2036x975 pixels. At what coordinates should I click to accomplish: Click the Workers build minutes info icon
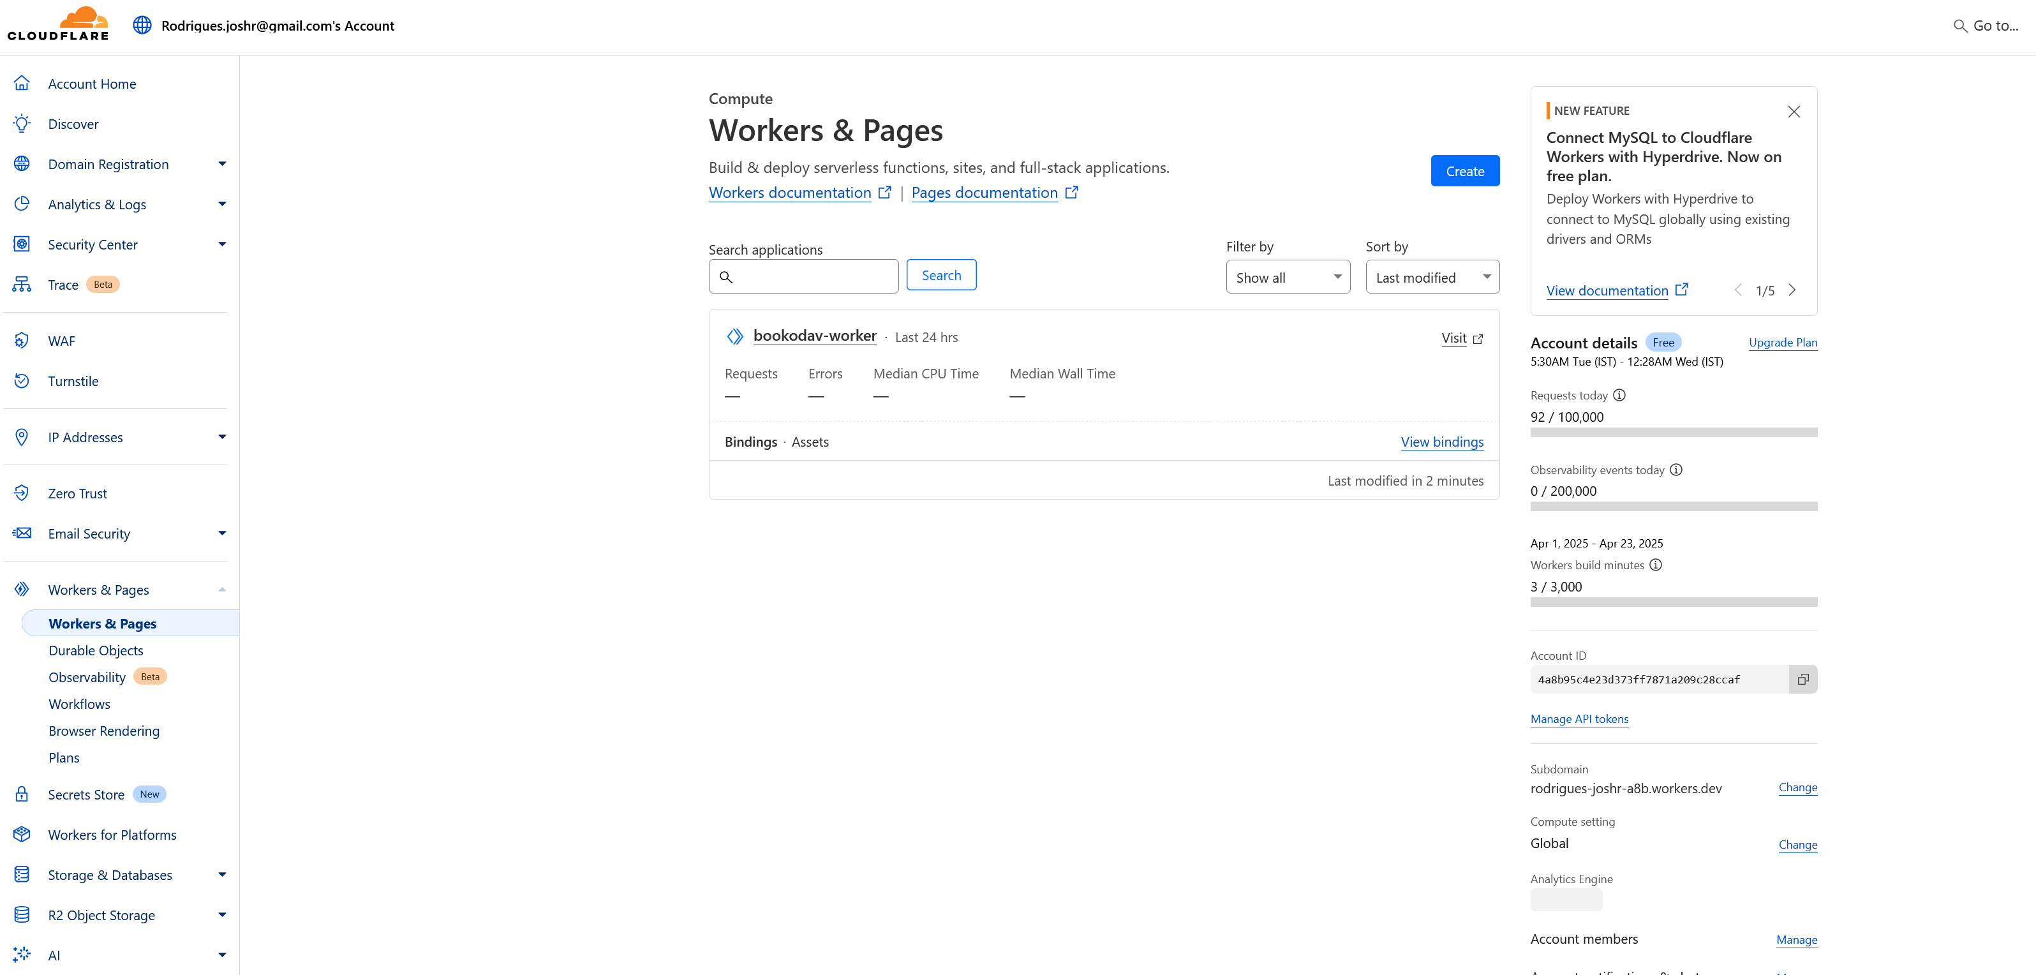click(x=1656, y=565)
